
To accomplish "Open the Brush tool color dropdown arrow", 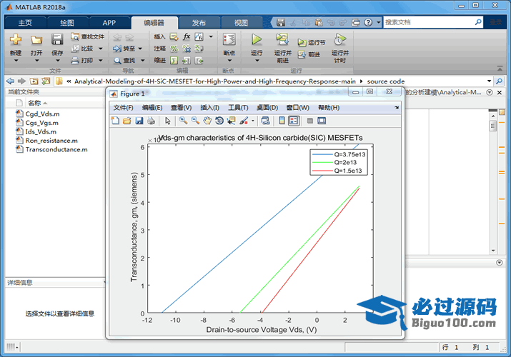I will click(252, 121).
